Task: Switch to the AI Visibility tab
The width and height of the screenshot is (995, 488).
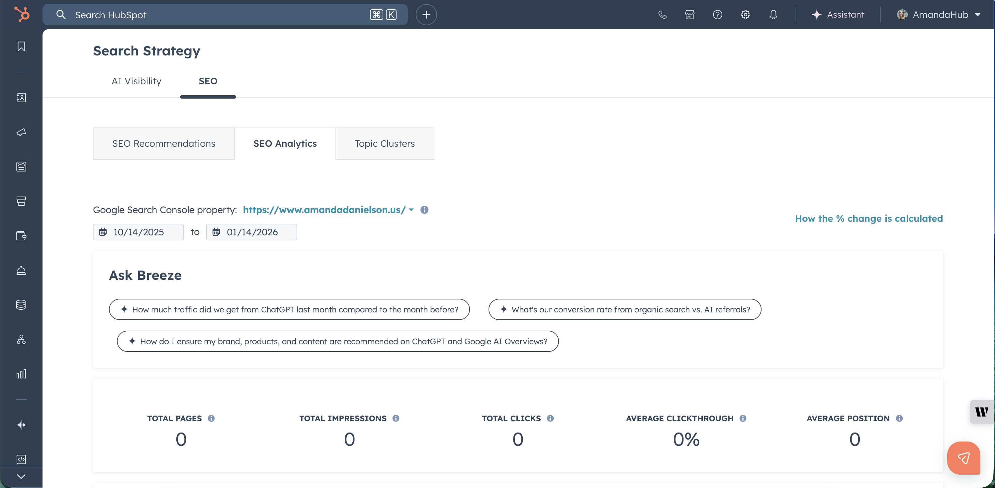Action: (x=136, y=81)
